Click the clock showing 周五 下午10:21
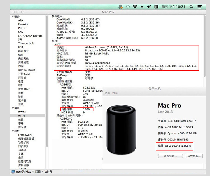 tap(173, 7)
